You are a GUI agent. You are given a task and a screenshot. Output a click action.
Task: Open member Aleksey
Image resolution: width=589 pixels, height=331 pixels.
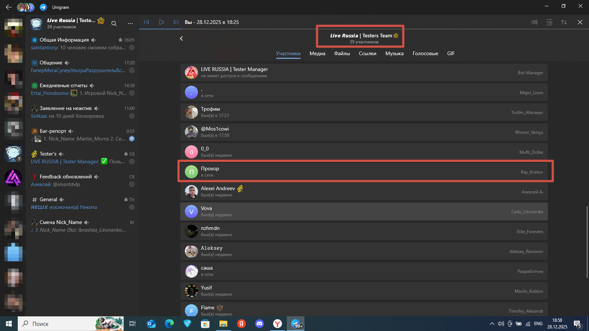(364, 251)
